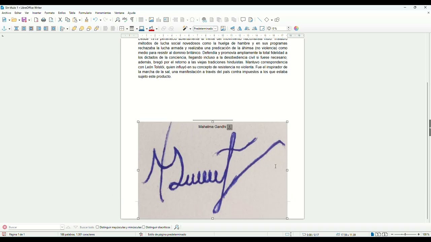Click the Insert Hyperlink globe icon
The image size is (431, 242).
(x=204, y=20)
